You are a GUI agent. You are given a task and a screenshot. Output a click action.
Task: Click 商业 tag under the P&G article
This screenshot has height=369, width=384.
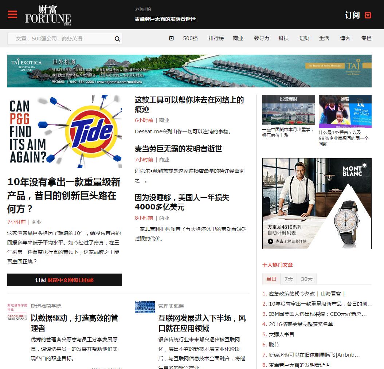coord(36,222)
